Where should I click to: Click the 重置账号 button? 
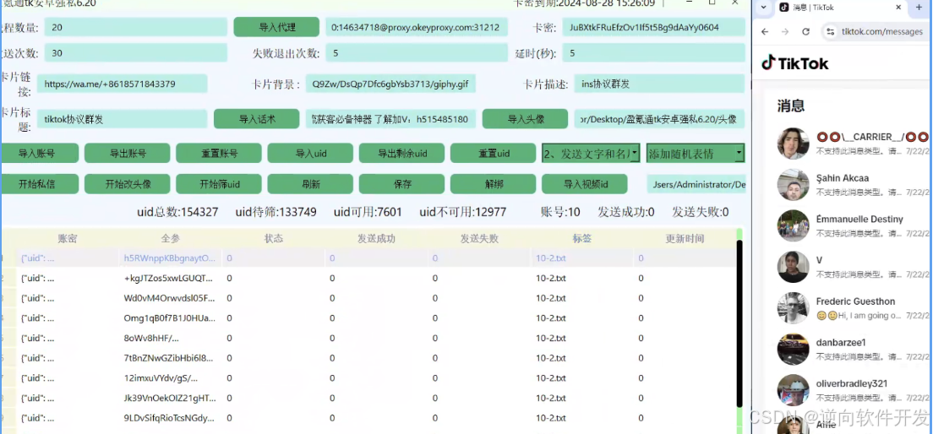click(218, 154)
